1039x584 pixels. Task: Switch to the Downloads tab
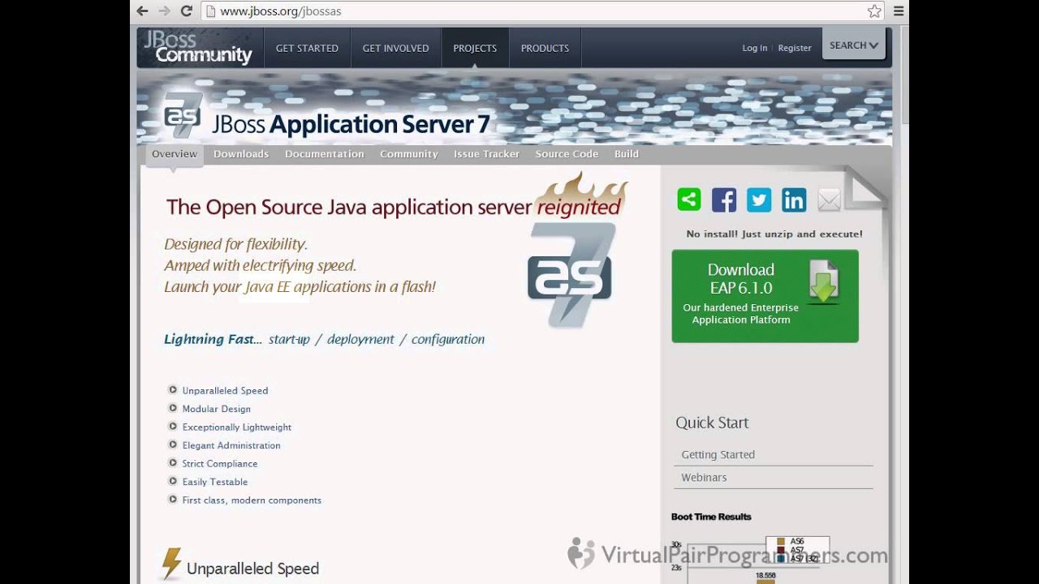point(241,154)
